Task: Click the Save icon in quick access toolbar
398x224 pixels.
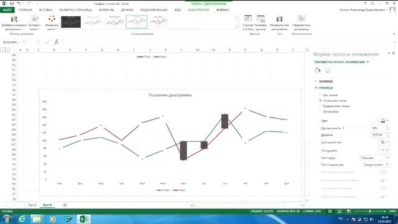Action: [11, 3]
